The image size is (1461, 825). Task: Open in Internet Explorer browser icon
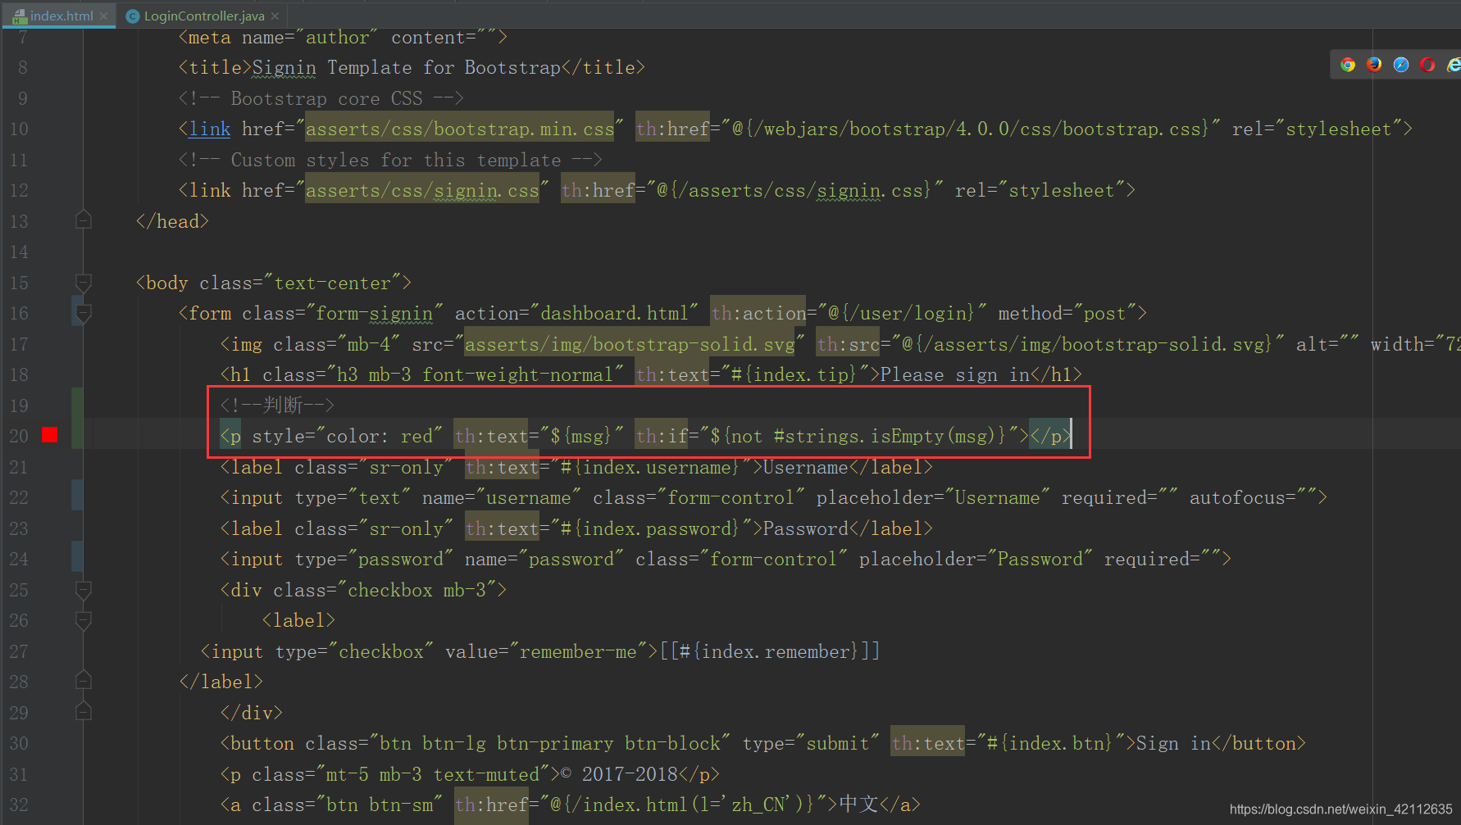click(x=1454, y=65)
